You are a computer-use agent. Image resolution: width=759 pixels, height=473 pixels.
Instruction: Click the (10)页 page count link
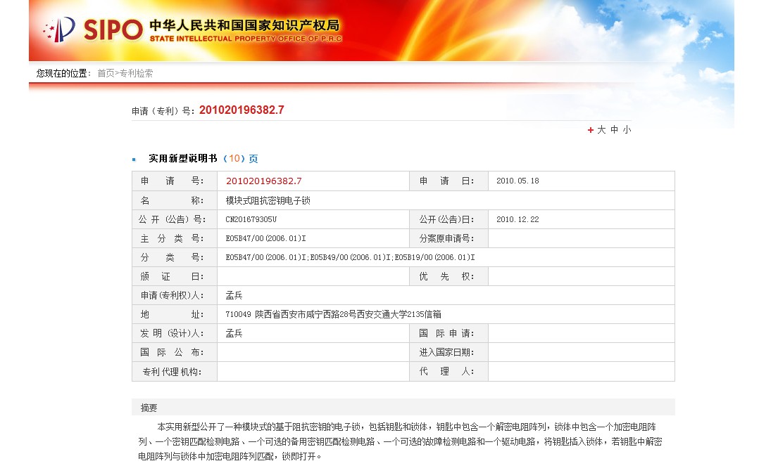click(240, 159)
